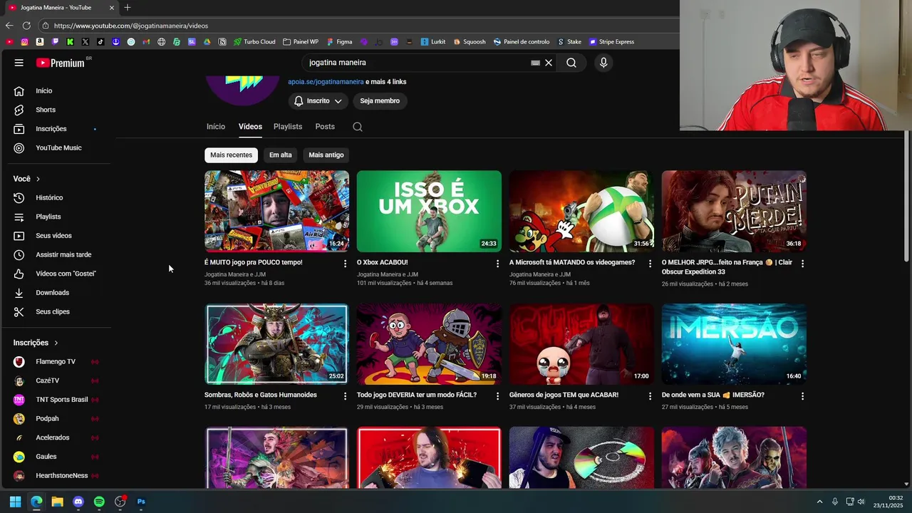
Task: Open the Figma bookmark
Action: [339, 42]
